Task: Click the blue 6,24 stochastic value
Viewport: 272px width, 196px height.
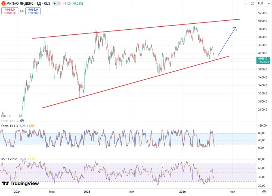Action: [22, 126]
